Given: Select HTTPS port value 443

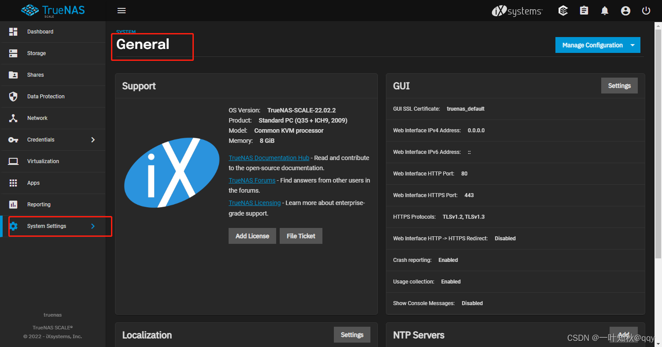Looking at the screenshot, I should pyautogui.click(x=469, y=195).
